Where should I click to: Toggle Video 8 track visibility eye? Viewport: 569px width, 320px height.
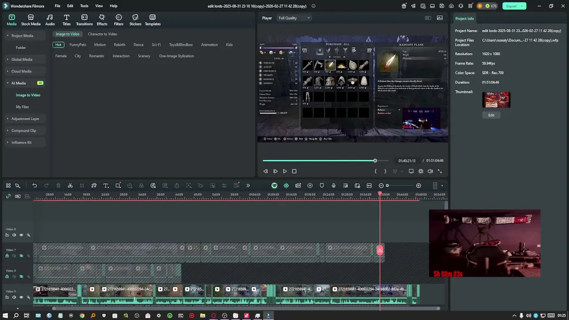21,235
